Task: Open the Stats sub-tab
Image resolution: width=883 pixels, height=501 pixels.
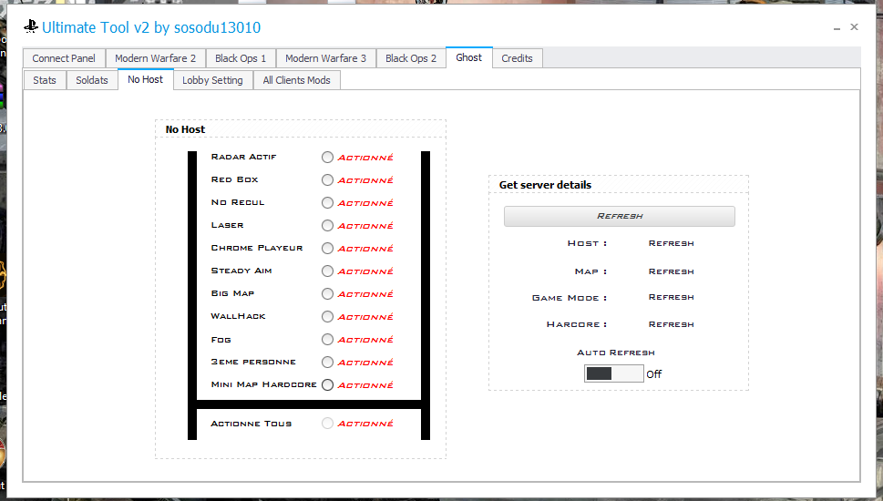Action: coord(45,80)
